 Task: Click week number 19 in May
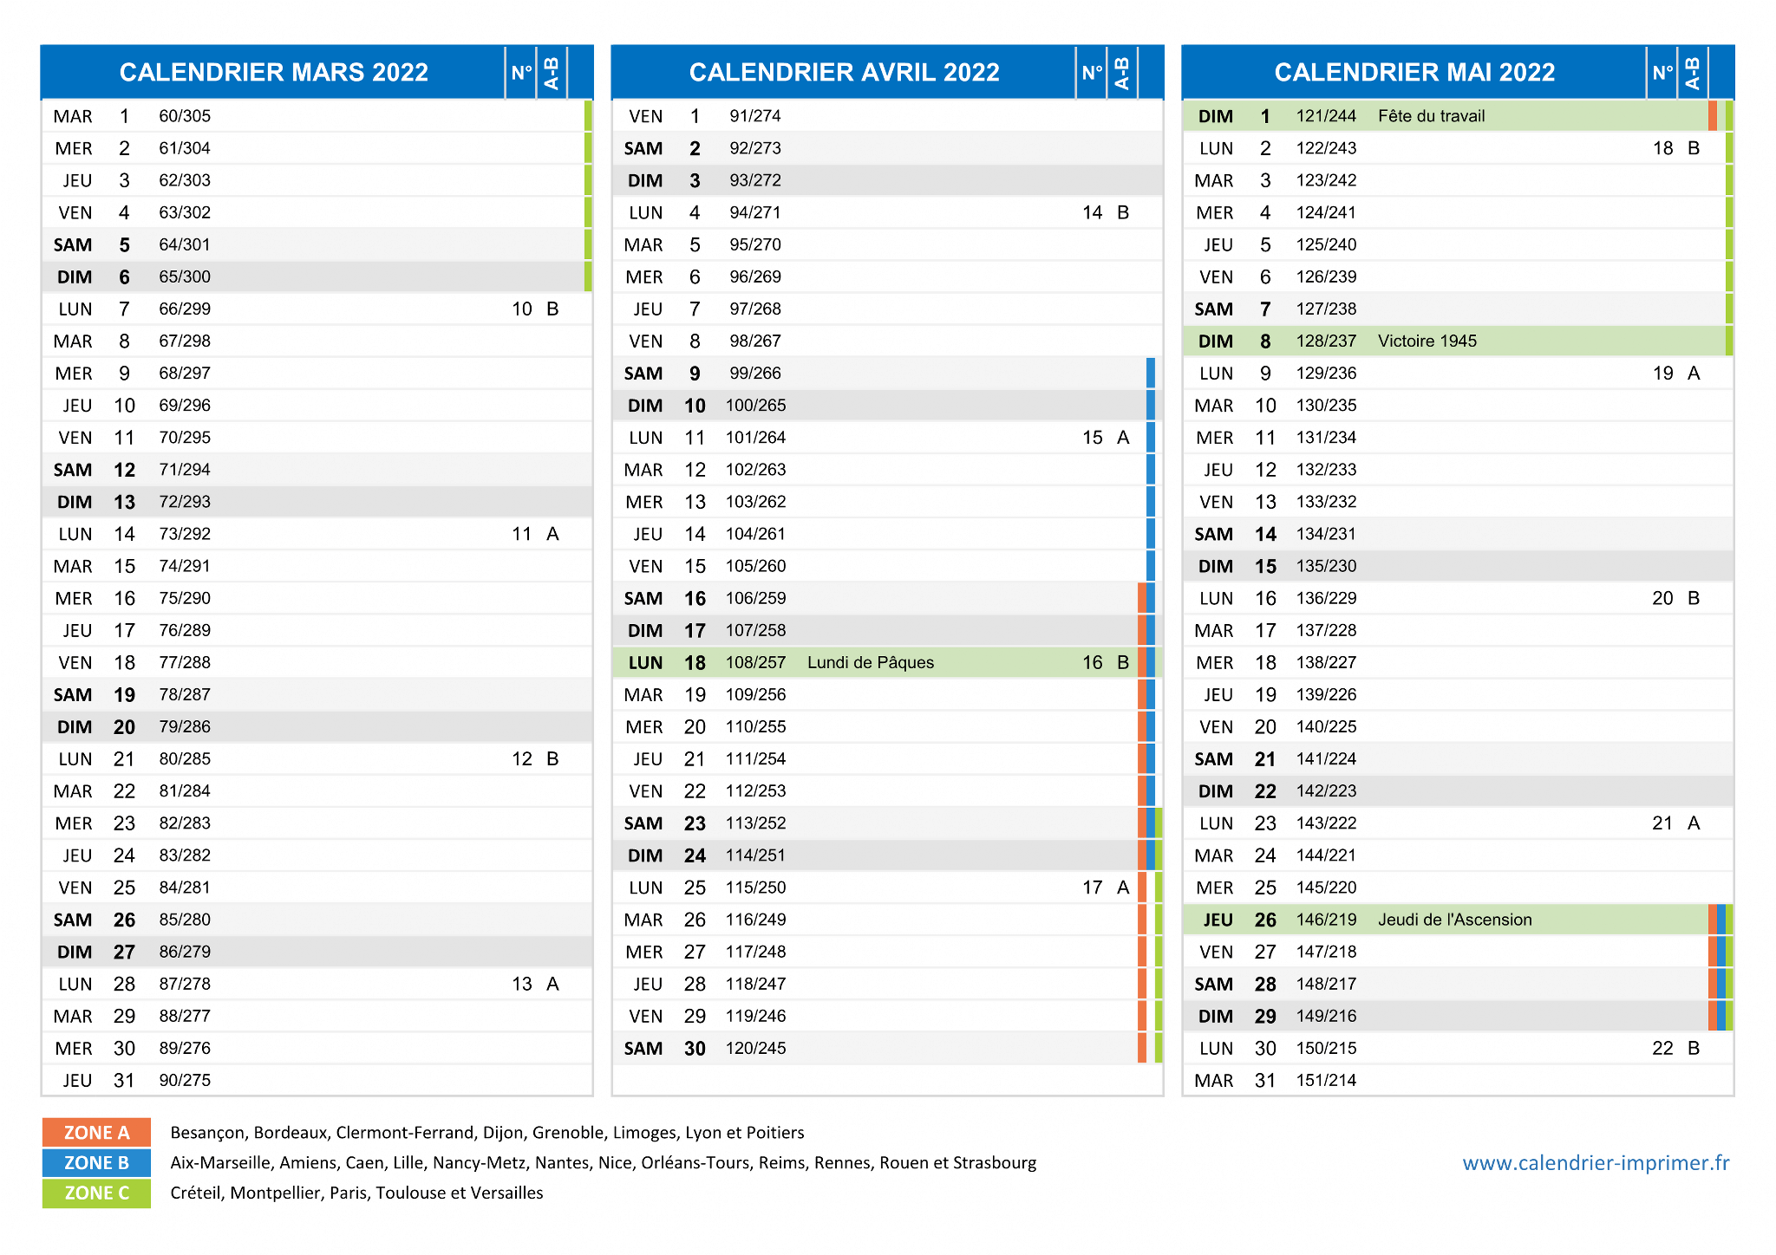click(1663, 373)
